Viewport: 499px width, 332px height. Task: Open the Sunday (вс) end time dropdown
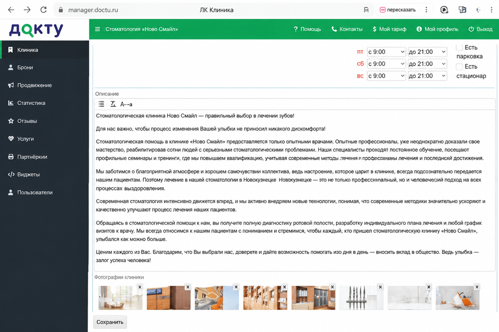point(427,76)
